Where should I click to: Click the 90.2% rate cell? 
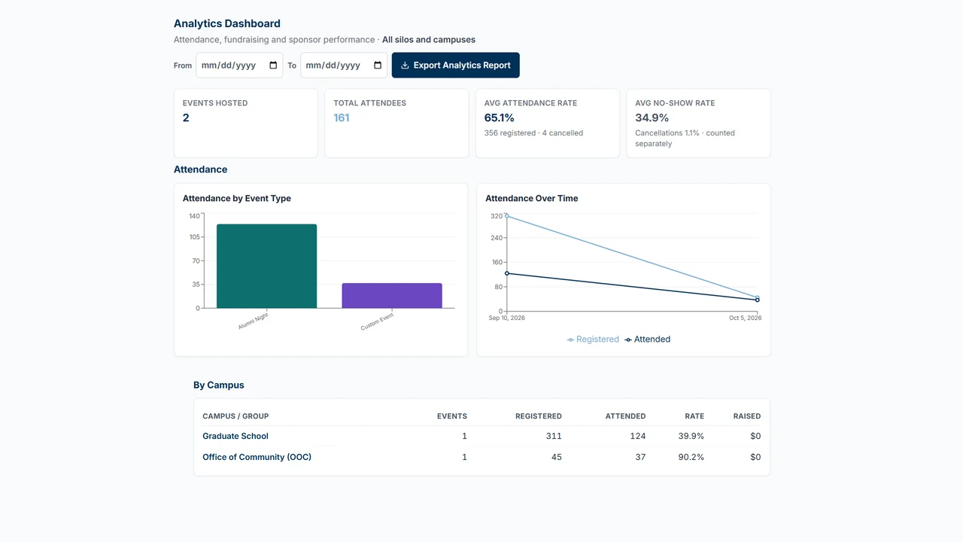pyautogui.click(x=691, y=457)
